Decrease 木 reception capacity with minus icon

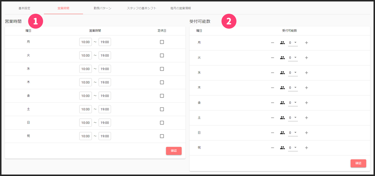pyautogui.click(x=272, y=88)
